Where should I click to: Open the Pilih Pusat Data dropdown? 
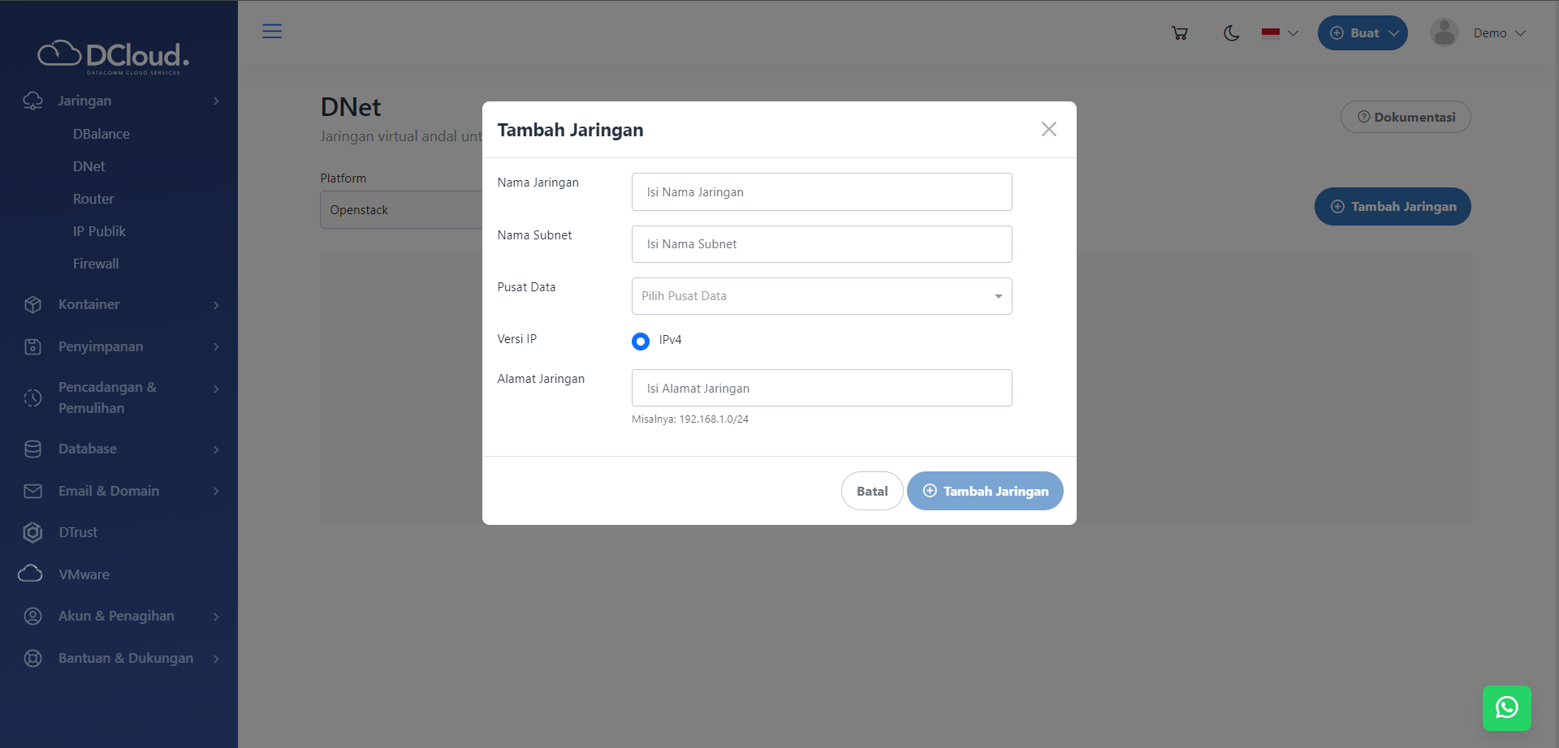point(821,296)
